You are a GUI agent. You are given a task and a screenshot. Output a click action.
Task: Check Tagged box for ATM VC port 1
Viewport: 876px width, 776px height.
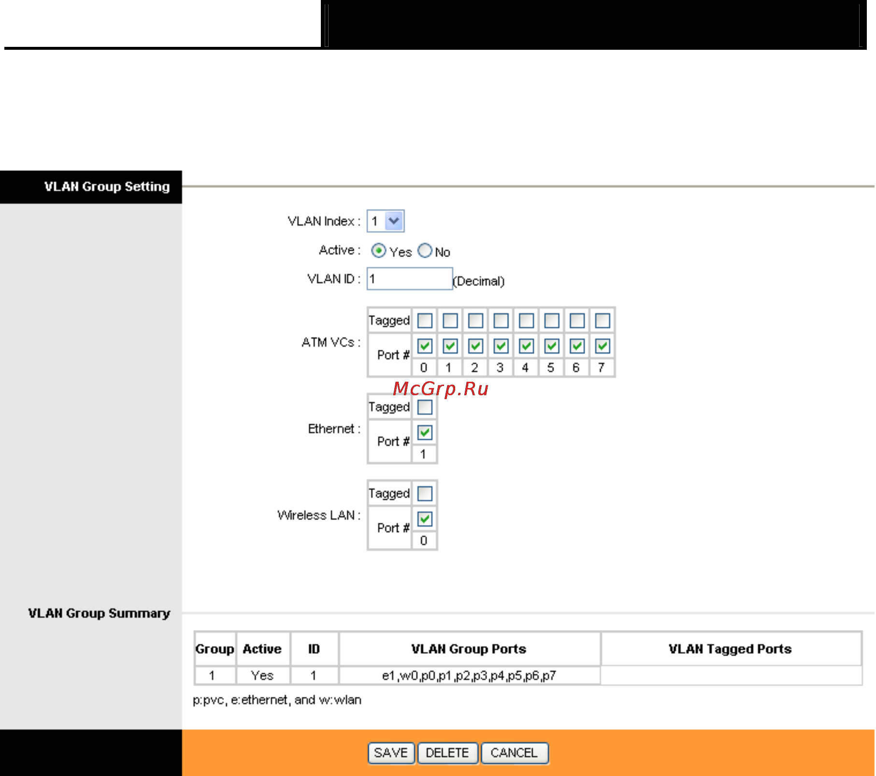coord(450,320)
